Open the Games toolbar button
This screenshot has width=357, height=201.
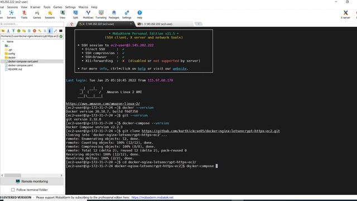37,15
